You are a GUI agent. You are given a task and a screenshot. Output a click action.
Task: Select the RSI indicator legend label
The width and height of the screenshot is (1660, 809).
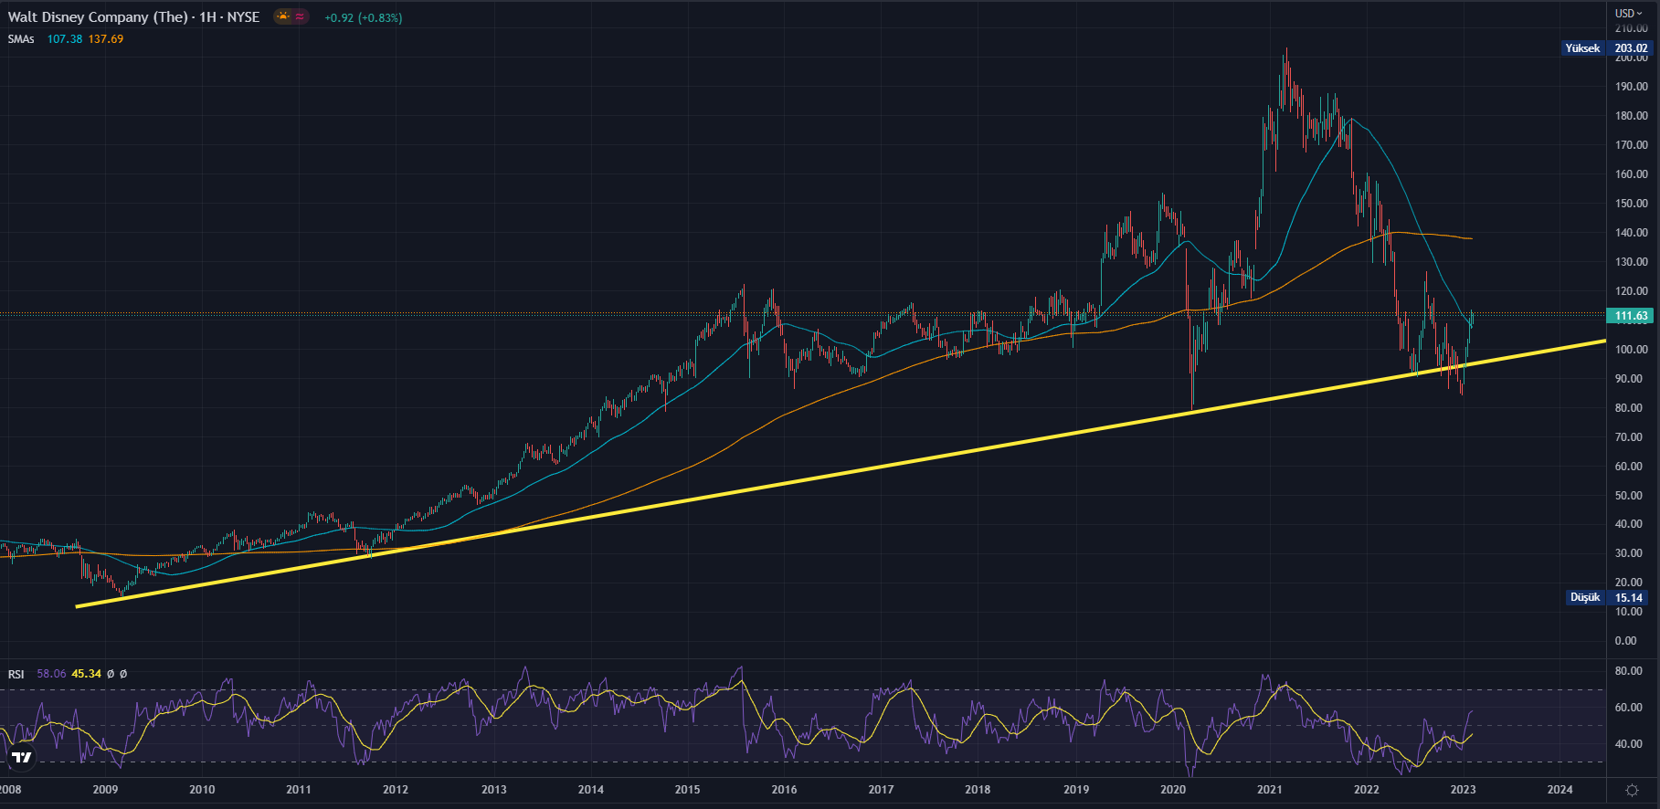coord(16,674)
